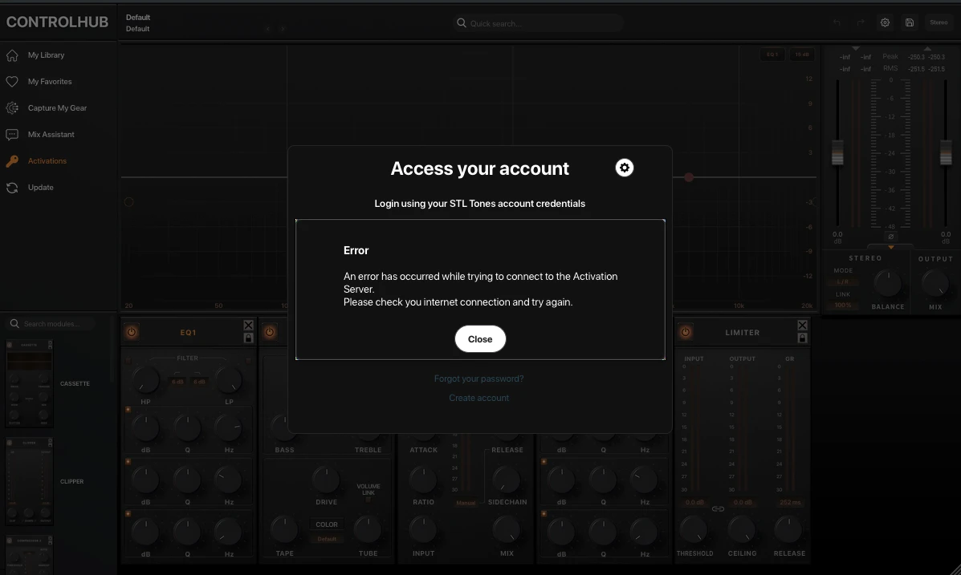Open global settings gear in top toolbar
This screenshot has width=961, height=575.
point(885,22)
